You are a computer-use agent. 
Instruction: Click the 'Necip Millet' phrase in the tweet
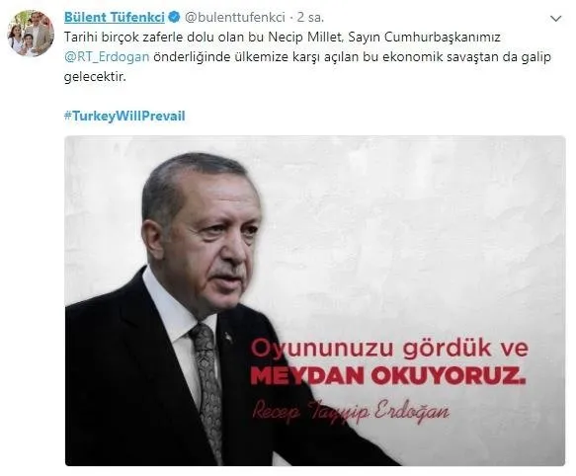(x=306, y=38)
